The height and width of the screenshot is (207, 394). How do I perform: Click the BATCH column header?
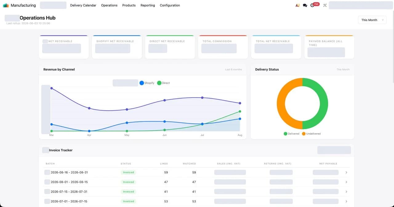pos(50,164)
